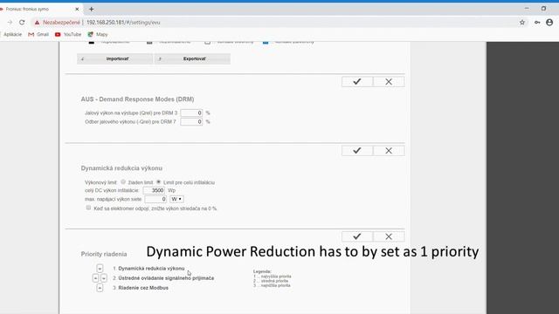The height and width of the screenshot is (314, 559).
Task: Click the not-secure warning triangle icon
Action: coord(37,23)
